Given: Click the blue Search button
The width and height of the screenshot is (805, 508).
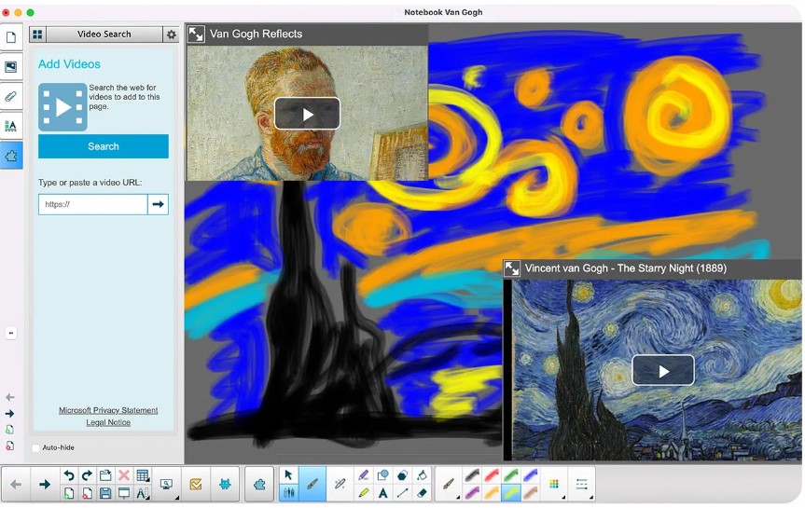Looking at the screenshot, I should [104, 146].
